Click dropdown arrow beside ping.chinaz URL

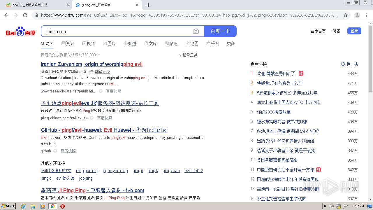click(92, 118)
